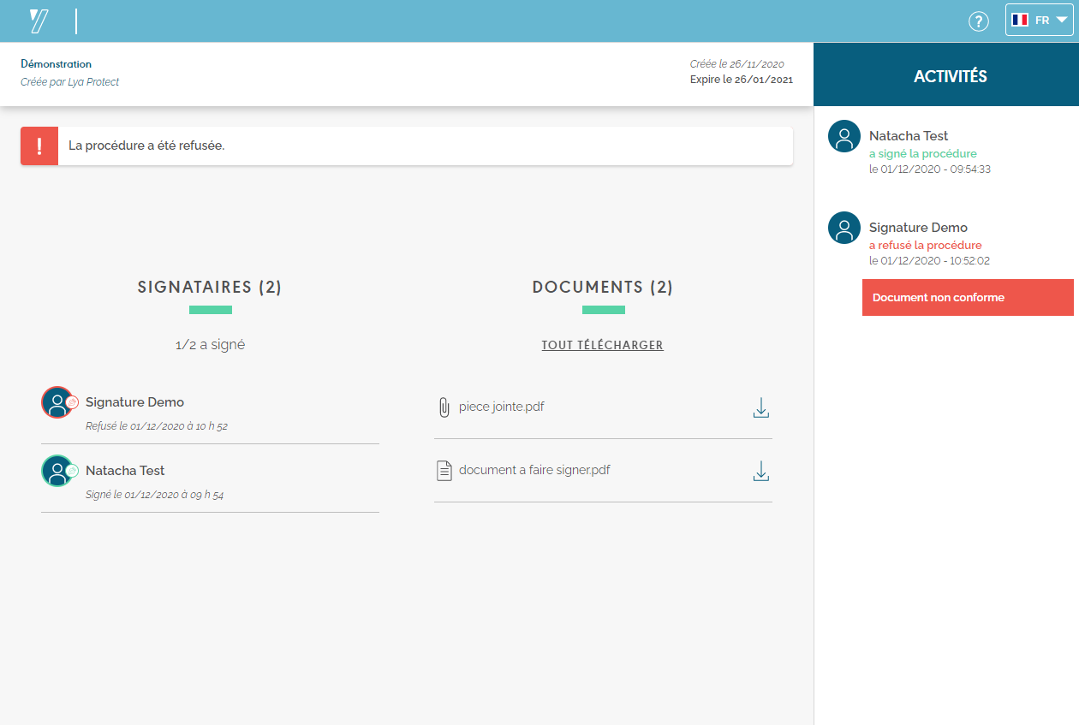Image resolution: width=1079 pixels, height=725 pixels.
Task: Click Natacha Test avatar in activity panel
Action: [x=844, y=136]
